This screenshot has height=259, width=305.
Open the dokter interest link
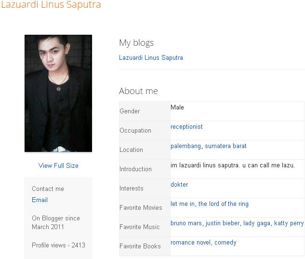(179, 185)
